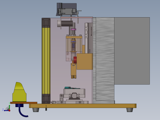This screenshot has height=120, width=160.
Task: Select the vertical guide rail with bolt holes
Action: pos(86,38)
